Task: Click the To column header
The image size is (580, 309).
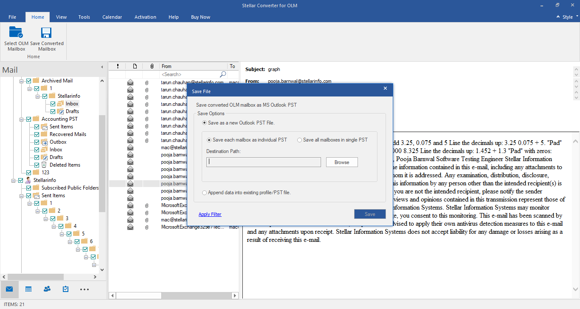Action: pos(233,66)
